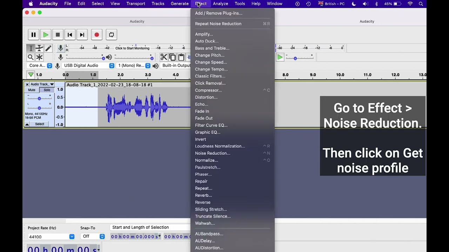The image size is (449, 252).
Task: Click the audio clip title bar
Action: tap(128, 85)
